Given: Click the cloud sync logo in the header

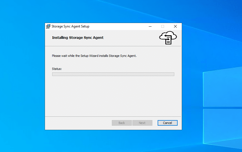Looking at the screenshot, I should pos(168,38).
